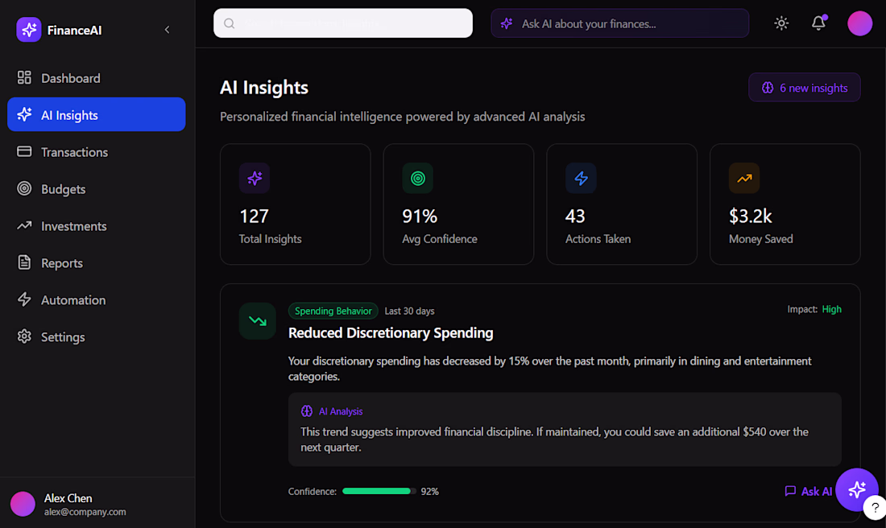This screenshot has width=886, height=528.
Task: Click Reduced Discretionary Spending title
Action: point(391,333)
